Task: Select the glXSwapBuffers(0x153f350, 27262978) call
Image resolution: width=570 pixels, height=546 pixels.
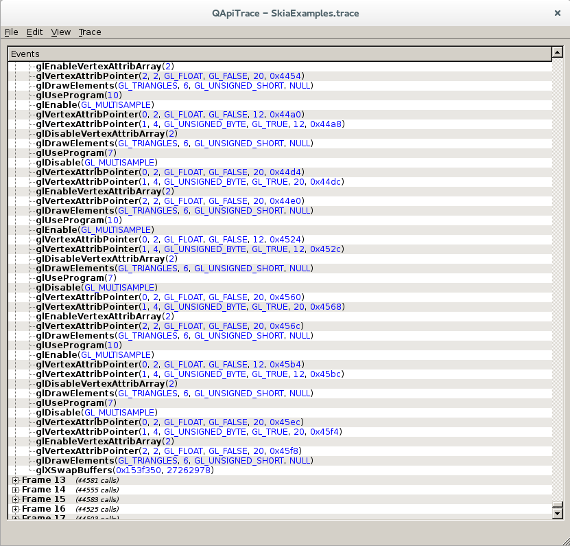Action: 125,470
